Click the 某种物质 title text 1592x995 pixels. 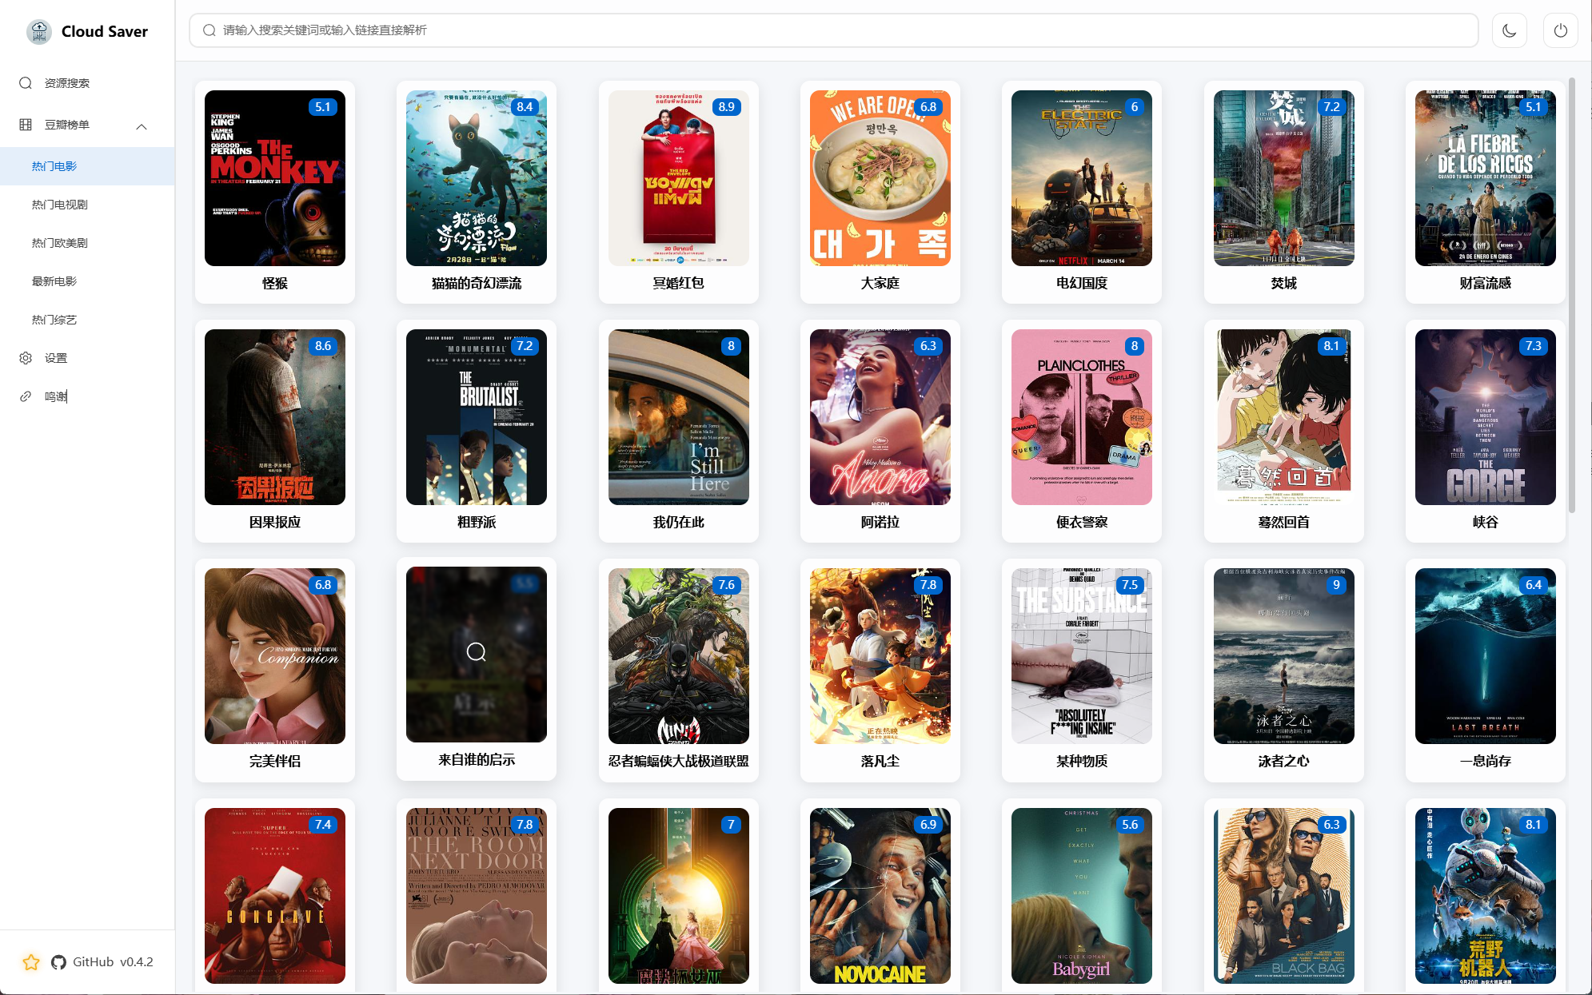coord(1082,761)
